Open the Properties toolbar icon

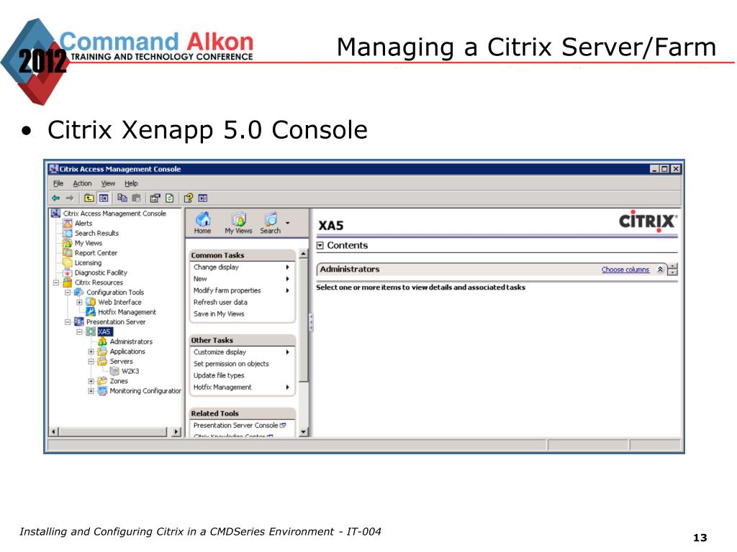[155, 198]
